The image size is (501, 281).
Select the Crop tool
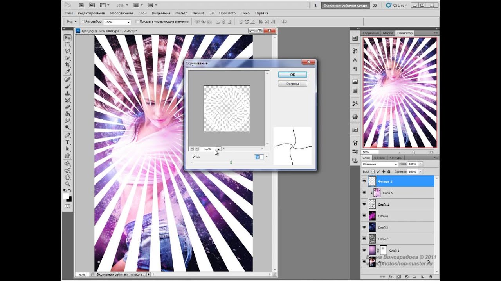click(68, 64)
